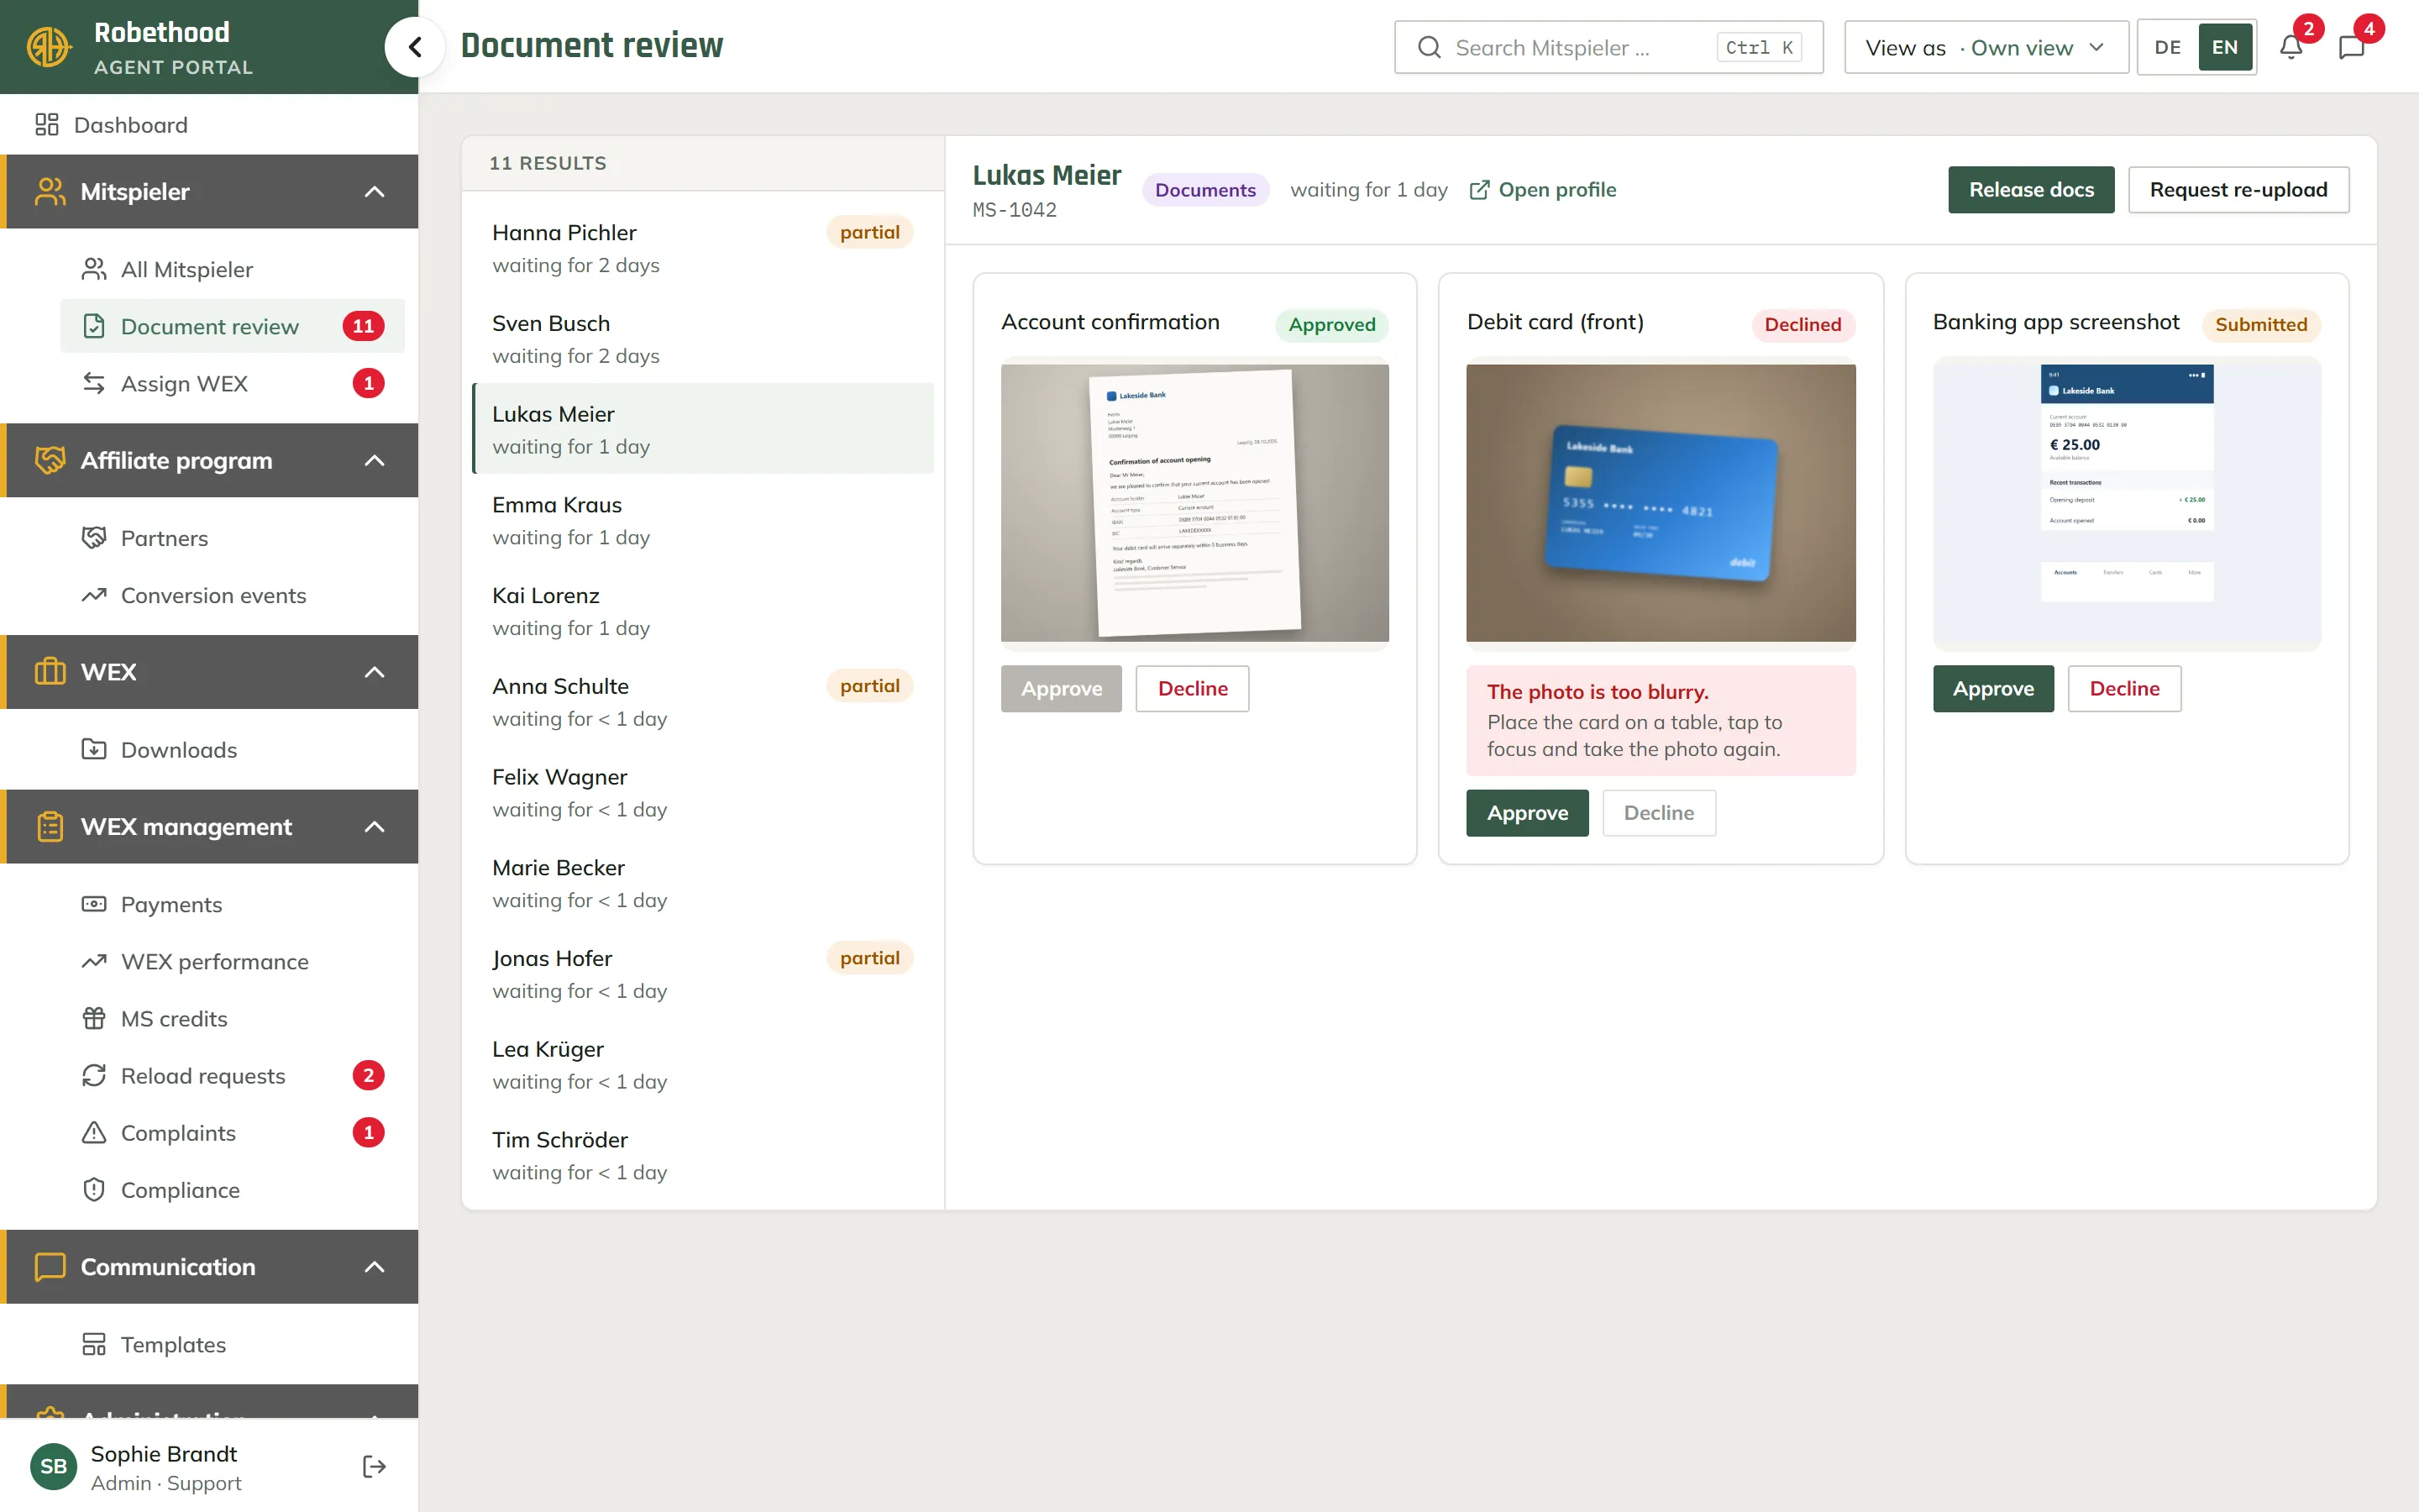This screenshot has width=2419, height=1512.
Task: Open Payments under WEX management
Action: pos(232,904)
